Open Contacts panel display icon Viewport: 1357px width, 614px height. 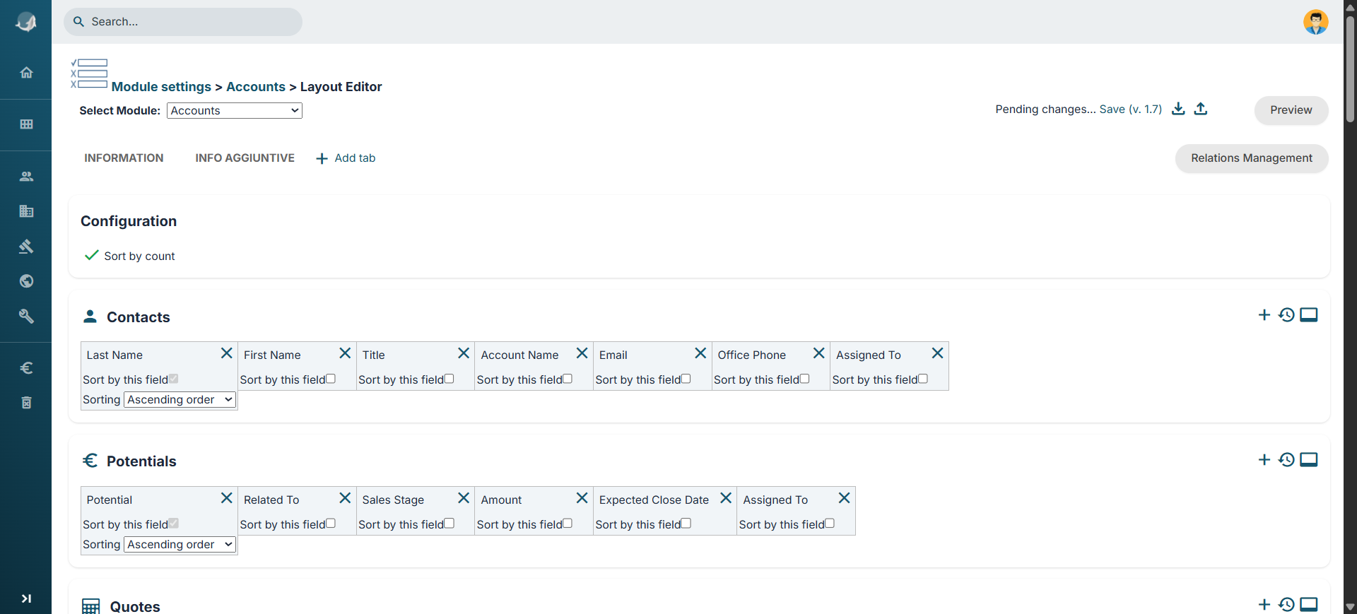point(1309,315)
